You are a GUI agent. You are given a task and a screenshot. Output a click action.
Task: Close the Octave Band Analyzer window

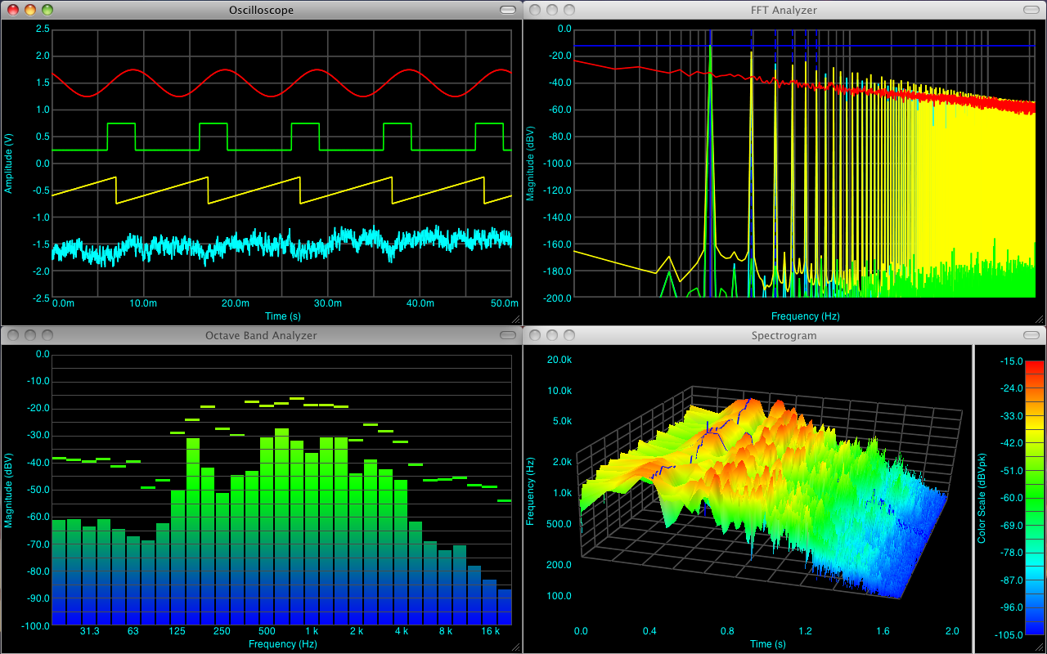pyautogui.click(x=13, y=335)
